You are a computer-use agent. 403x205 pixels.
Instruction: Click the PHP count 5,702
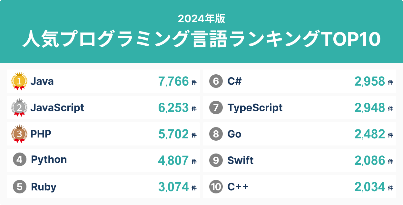click(173, 134)
